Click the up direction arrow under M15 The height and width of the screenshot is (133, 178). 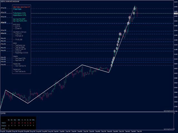click(15, 126)
